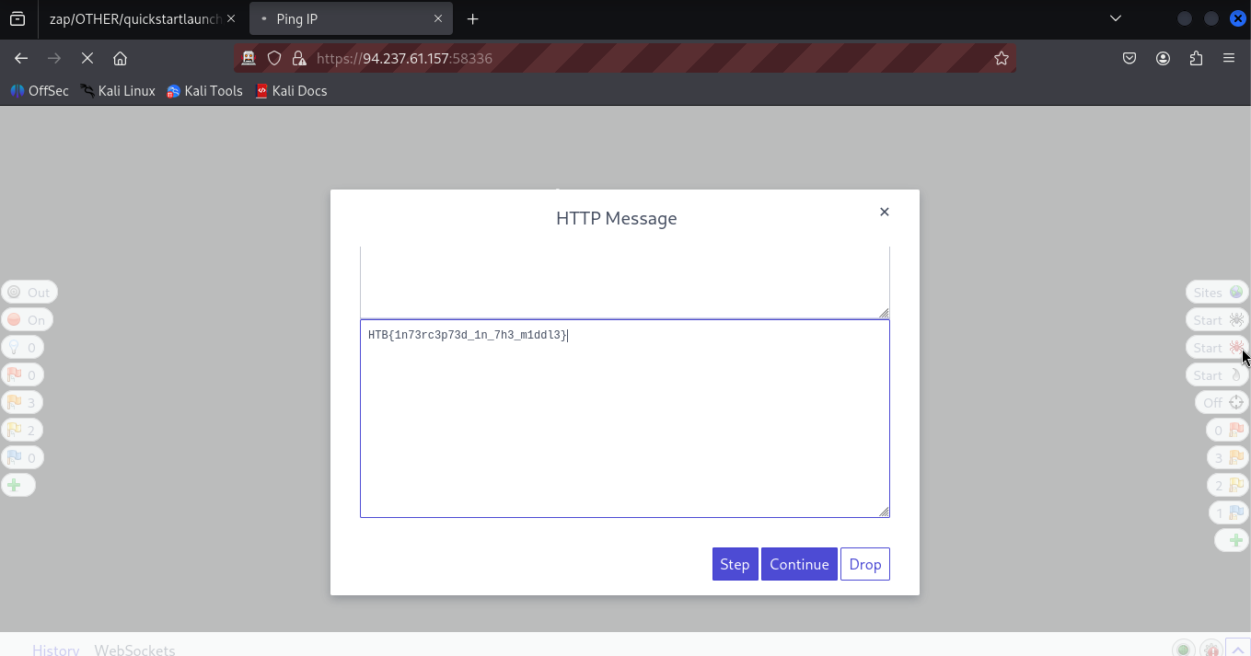The image size is (1251, 656).
Task: Click the Continue button
Action: pyautogui.click(x=799, y=564)
